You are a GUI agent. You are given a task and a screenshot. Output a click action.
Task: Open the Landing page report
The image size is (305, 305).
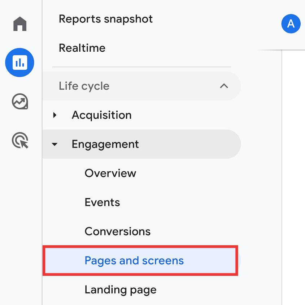[x=121, y=290]
